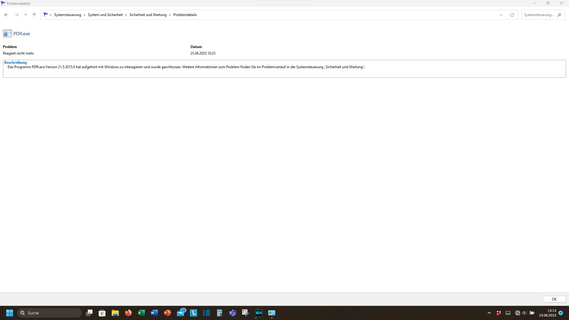Open Systemsteuerung breadcrumb
The width and height of the screenshot is (569, 320).
68,15
